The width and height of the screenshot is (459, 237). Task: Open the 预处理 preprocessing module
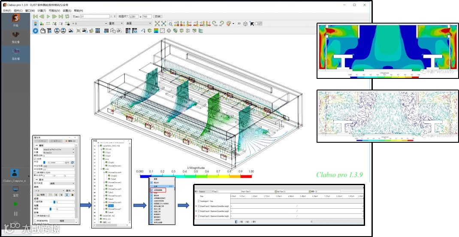(x=15, y=37)
